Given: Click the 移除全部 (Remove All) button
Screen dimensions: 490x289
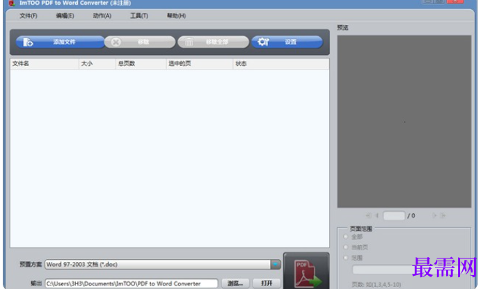Looking at the screenshot, I should pos(213,42).
